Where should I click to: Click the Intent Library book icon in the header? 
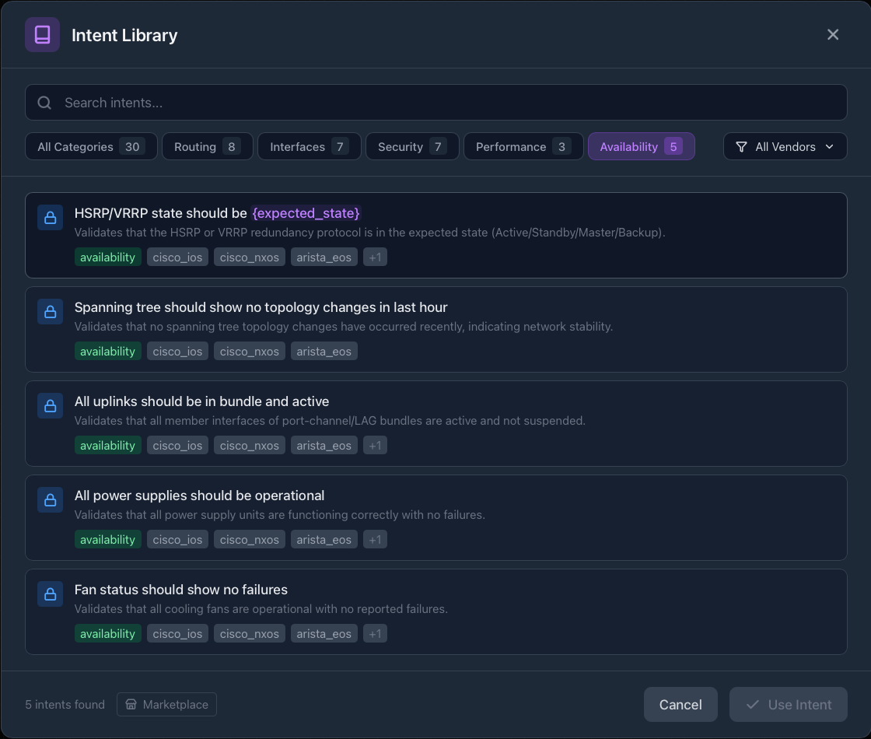(x=42, y=34)
